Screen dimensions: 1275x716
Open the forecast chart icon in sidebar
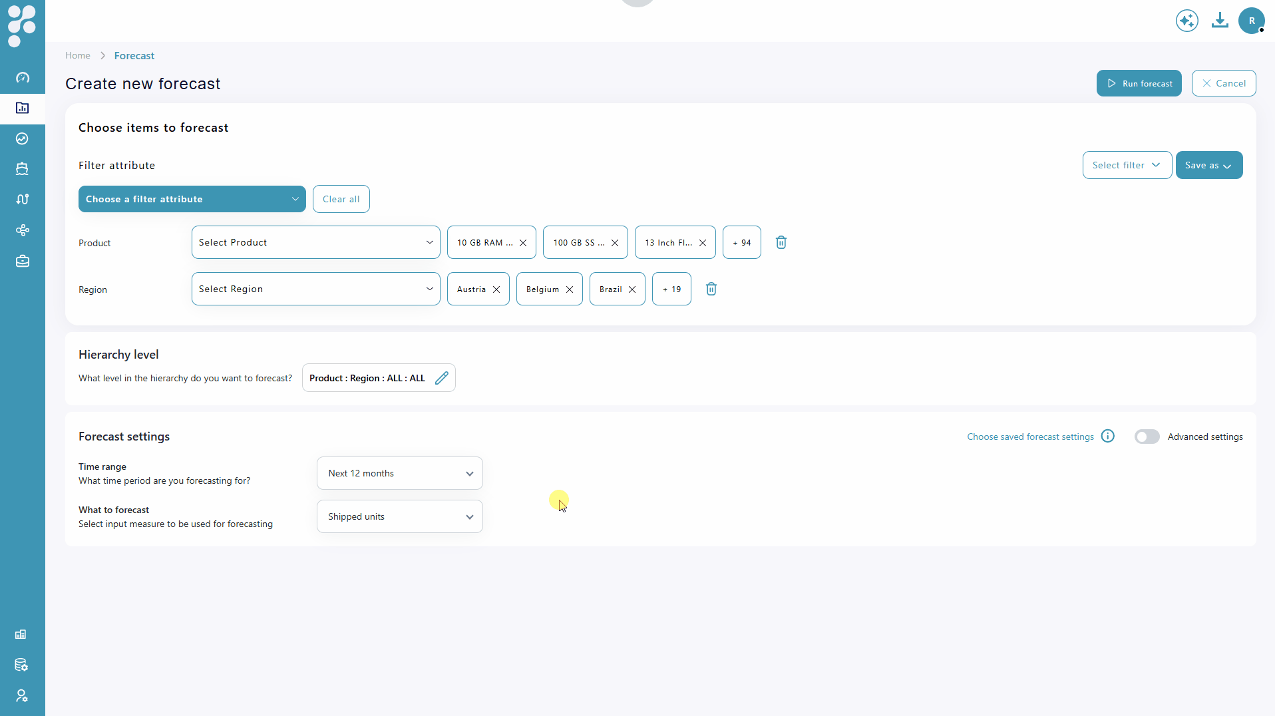[x=23, y=108]
